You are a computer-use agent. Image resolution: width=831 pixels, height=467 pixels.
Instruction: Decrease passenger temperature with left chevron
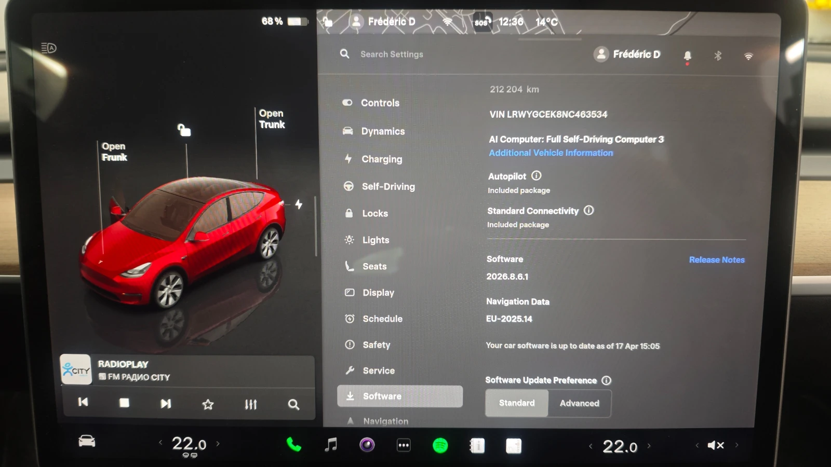click(591, 446)
